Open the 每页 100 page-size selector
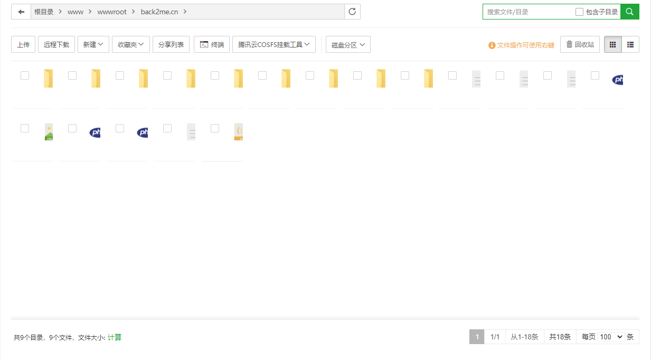The image size is (651, 361). [611, 337]
